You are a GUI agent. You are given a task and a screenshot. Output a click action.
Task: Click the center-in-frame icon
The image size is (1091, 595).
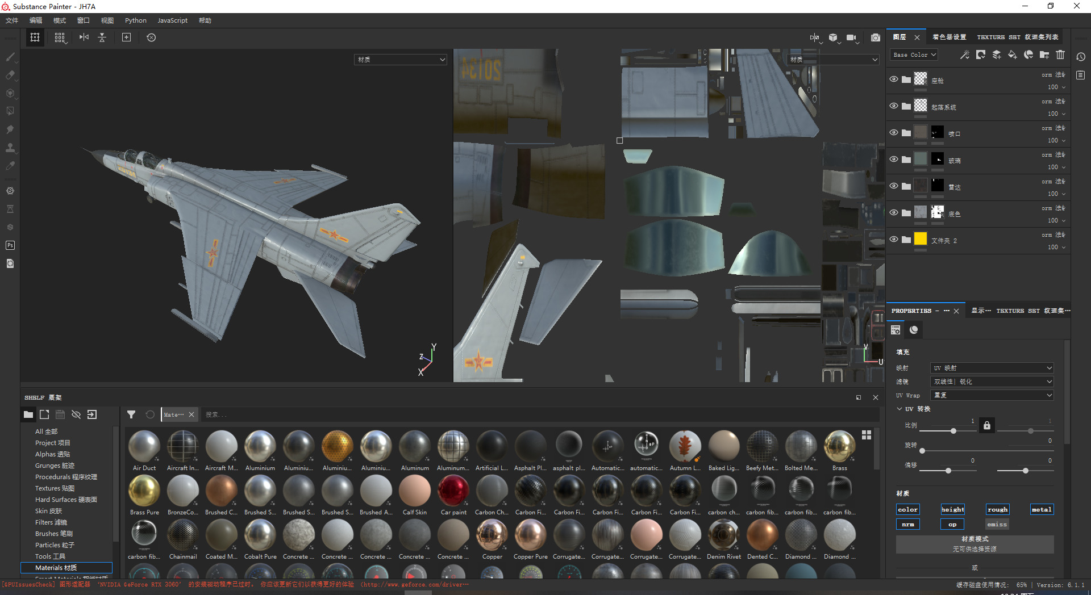tap(126, 37)
